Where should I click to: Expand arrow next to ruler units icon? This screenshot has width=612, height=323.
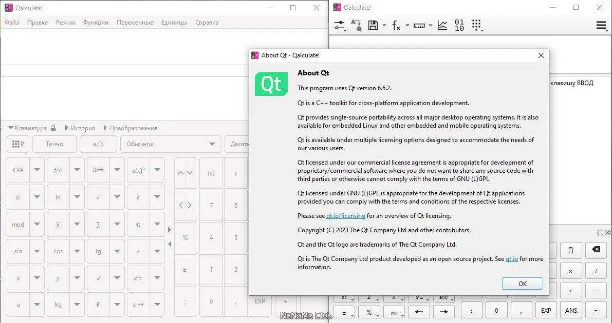pyautogui.click(x=431, y=26)
